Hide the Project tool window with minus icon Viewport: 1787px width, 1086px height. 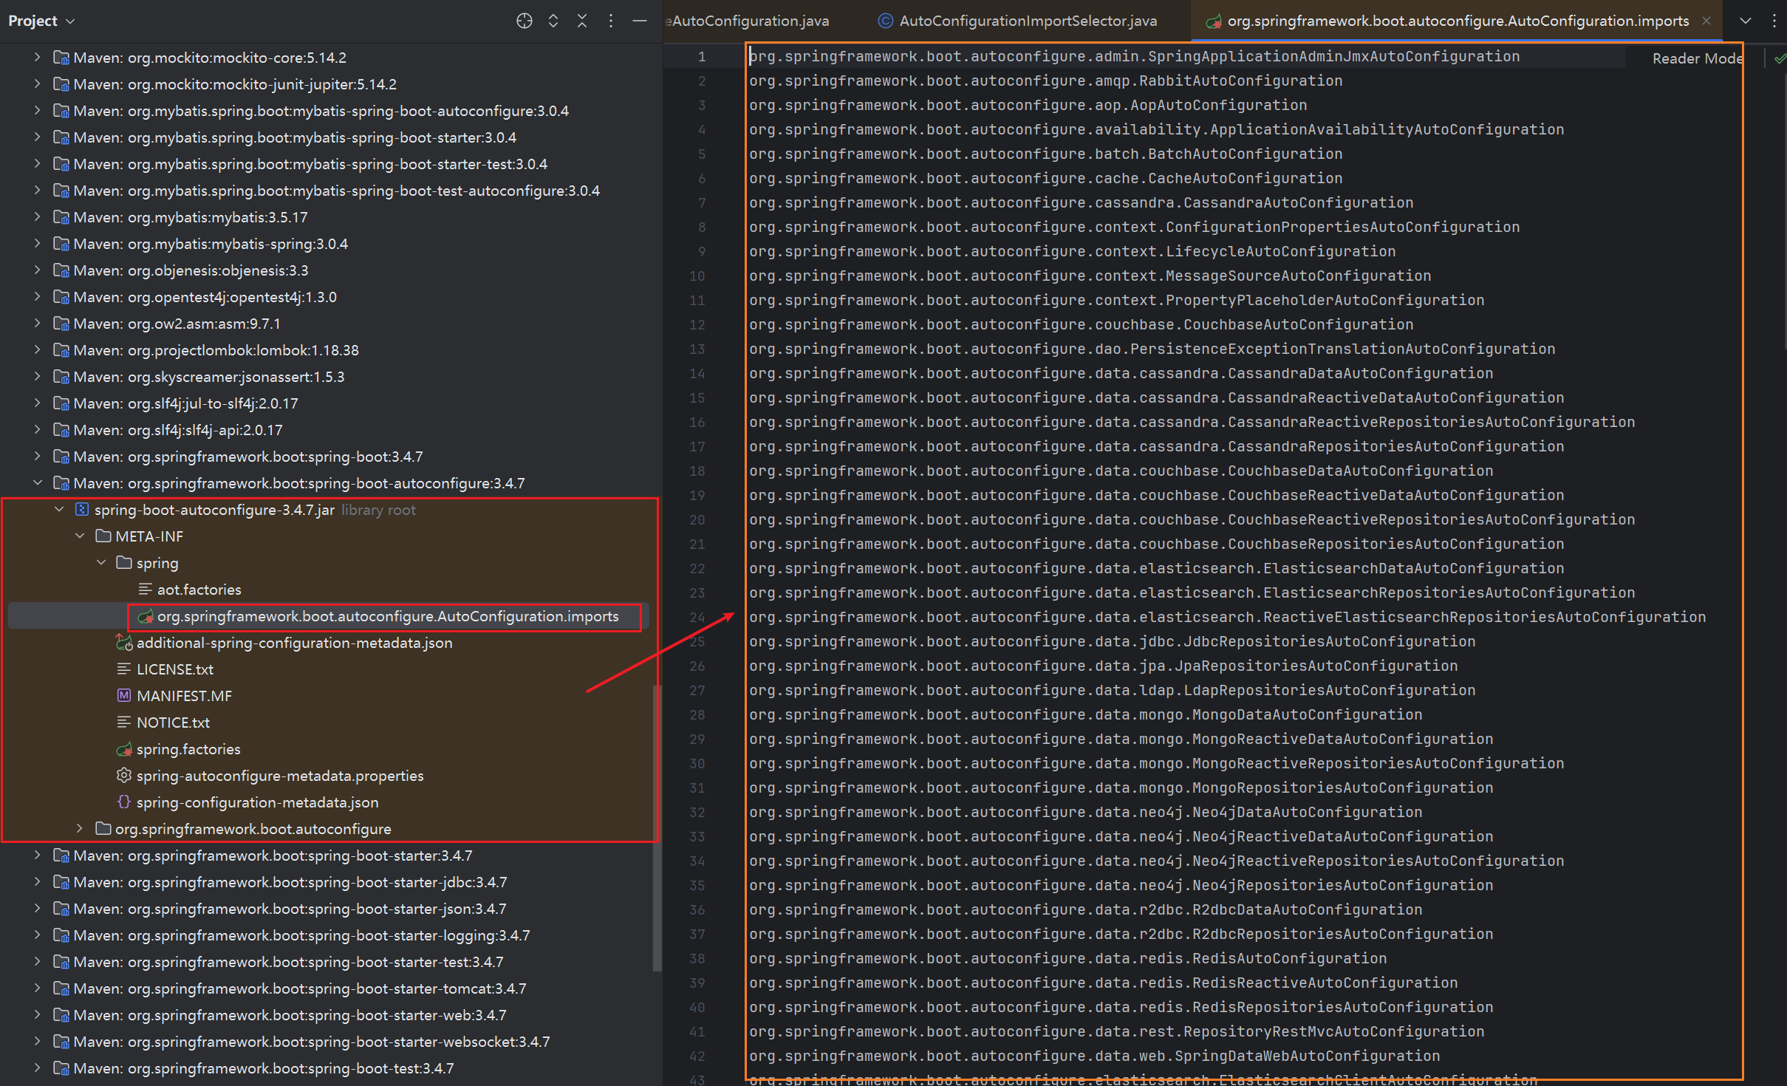[x=640, y=21]
